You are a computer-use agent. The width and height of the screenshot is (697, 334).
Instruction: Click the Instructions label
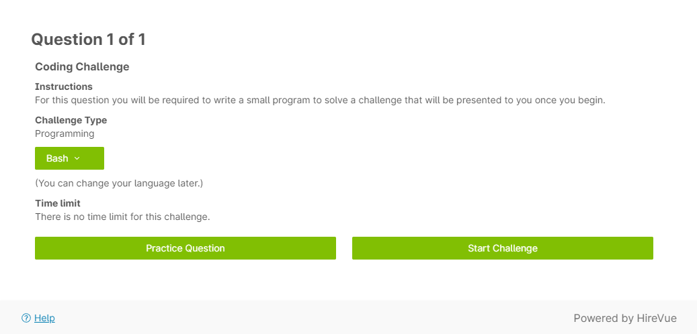64,87
